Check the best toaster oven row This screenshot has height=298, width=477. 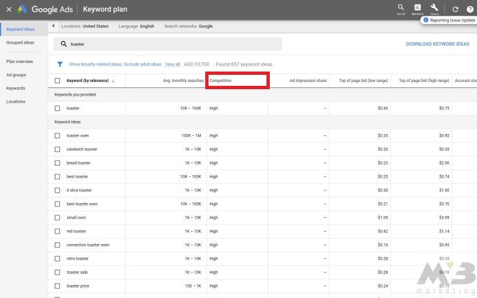tap(57, 204)
